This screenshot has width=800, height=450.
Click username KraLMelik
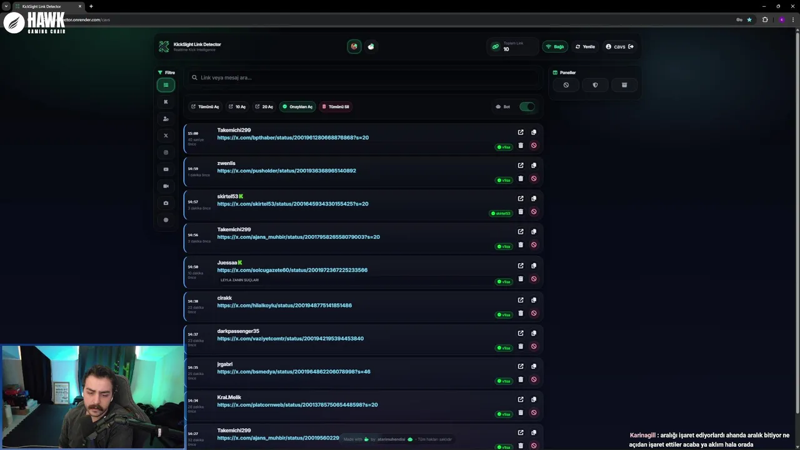tap(229, 397)
